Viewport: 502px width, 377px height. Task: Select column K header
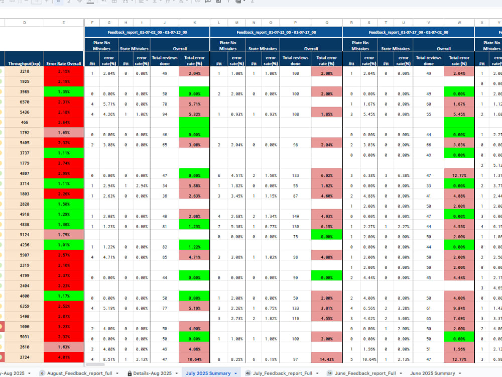coord(194,23)
